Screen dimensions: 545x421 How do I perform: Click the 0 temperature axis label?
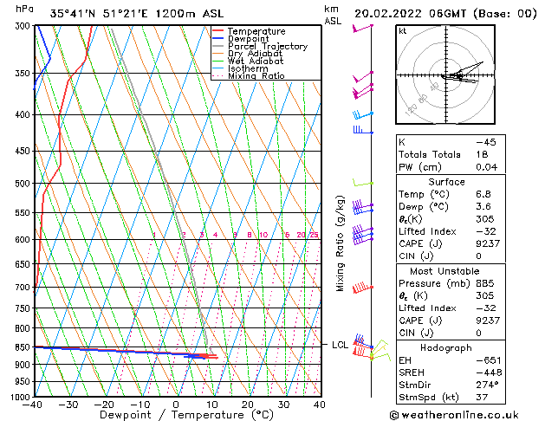point(176,405)
